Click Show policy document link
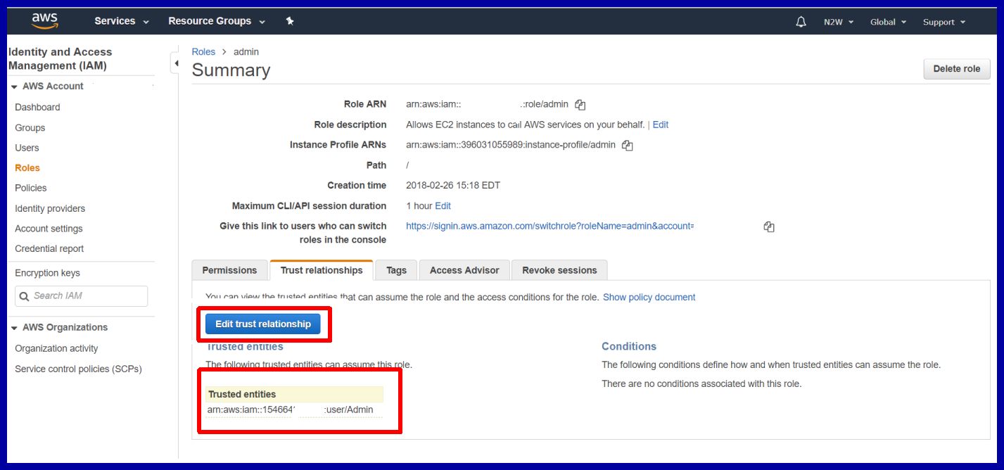 point(649,298)
